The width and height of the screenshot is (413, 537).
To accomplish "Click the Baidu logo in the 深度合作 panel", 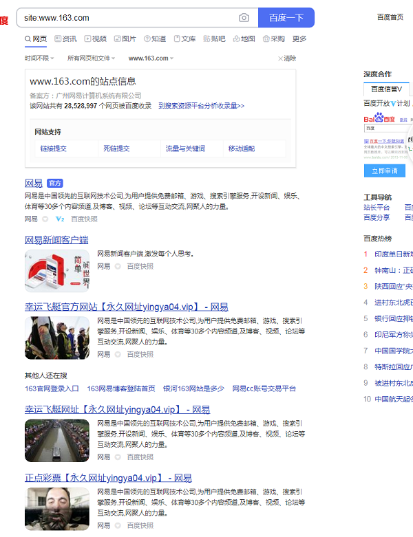I will click(x=379, y=118).
